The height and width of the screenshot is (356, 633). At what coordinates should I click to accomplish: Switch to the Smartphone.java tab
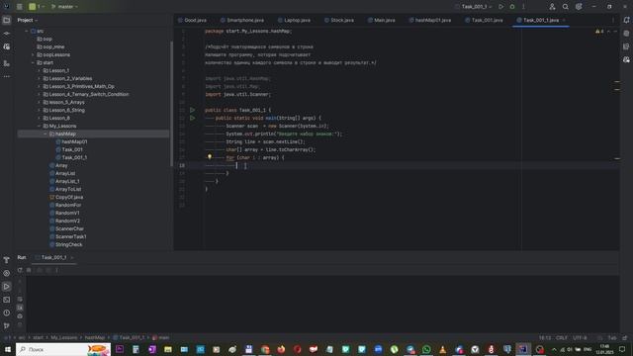[242, 20]
